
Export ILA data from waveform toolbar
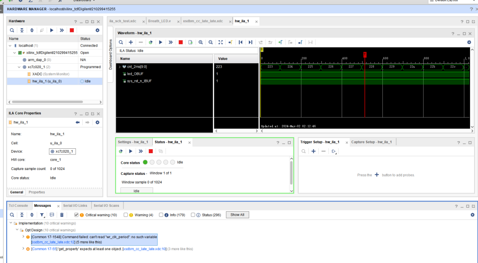[x=190, y=43]
